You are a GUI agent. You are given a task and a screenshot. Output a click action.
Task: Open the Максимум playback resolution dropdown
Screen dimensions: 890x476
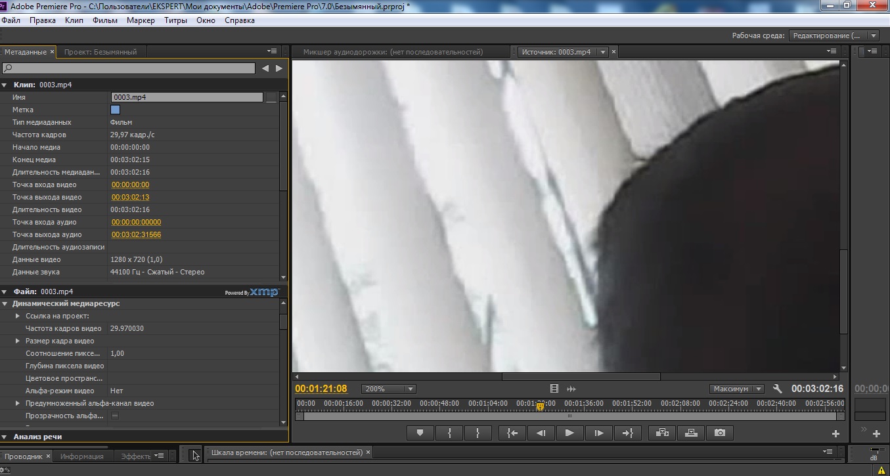(737, 389)
